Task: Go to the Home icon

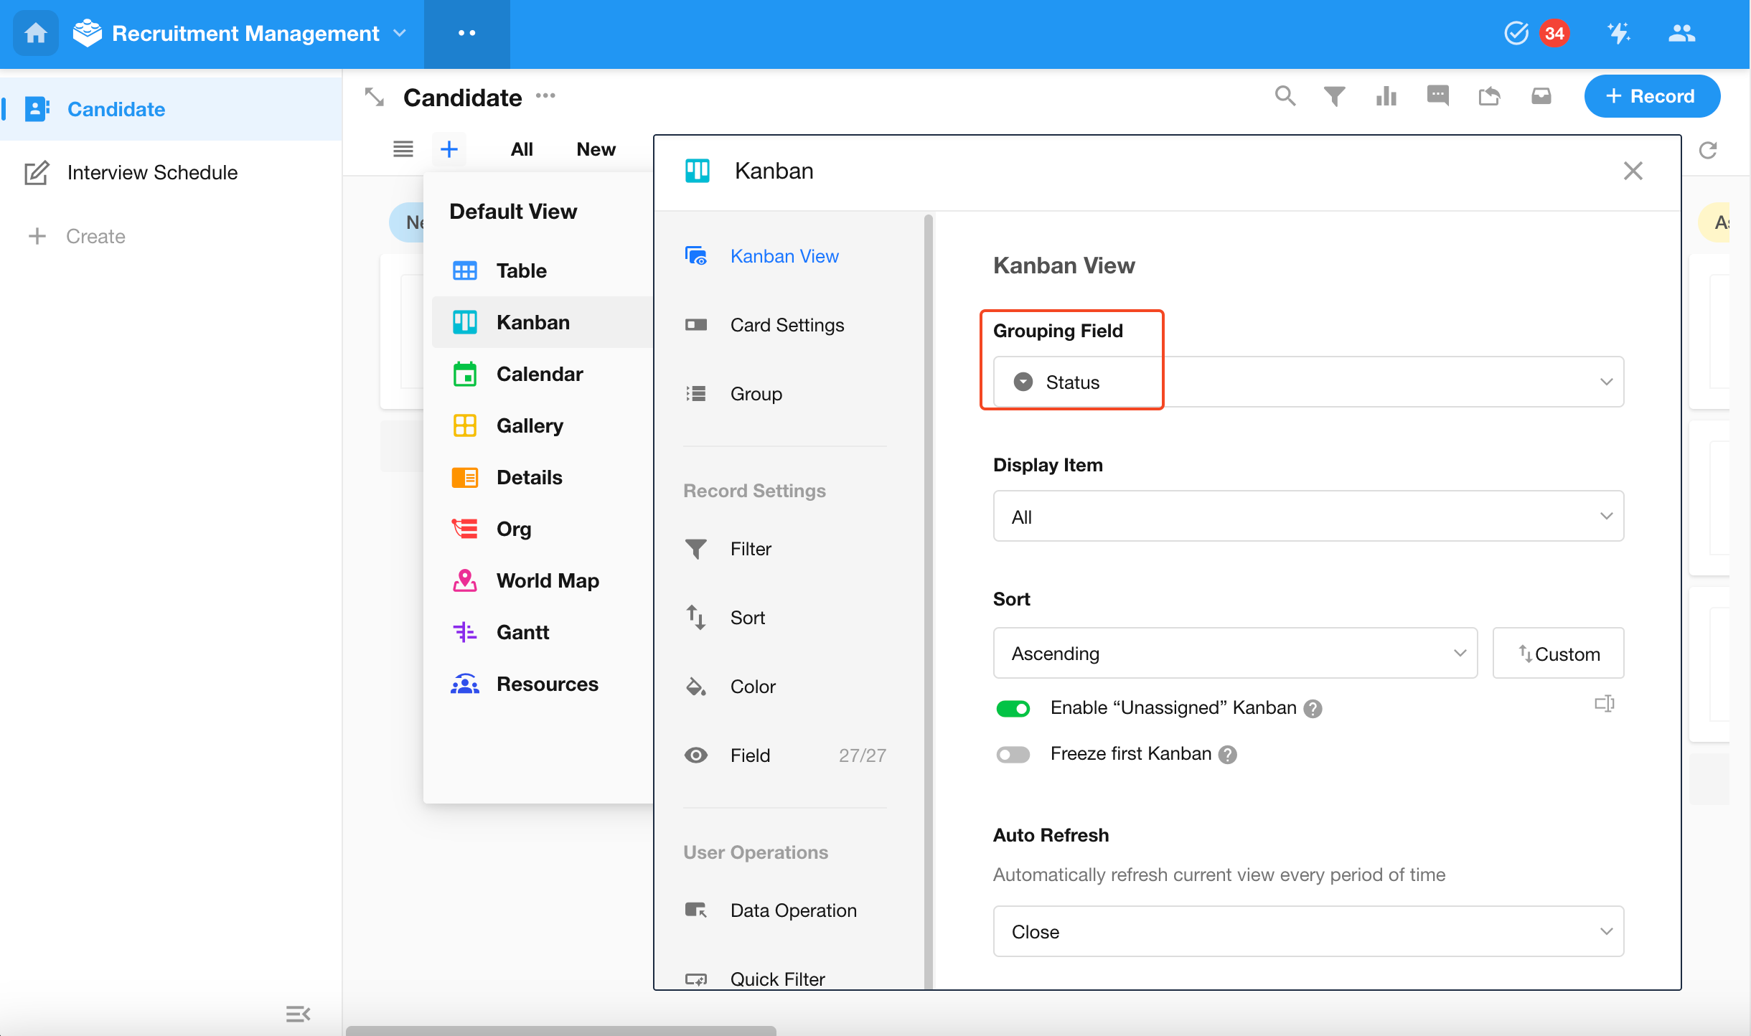Action: pos(35,33)
